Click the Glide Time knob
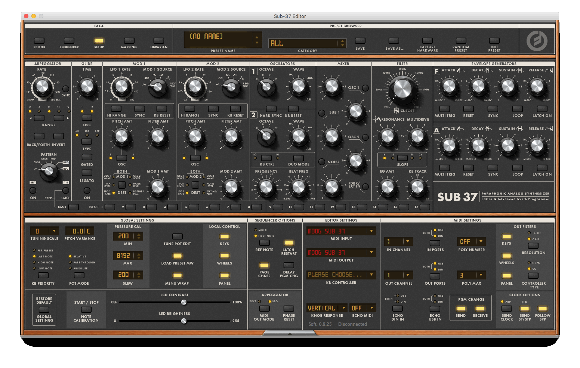 pos(87,86)
